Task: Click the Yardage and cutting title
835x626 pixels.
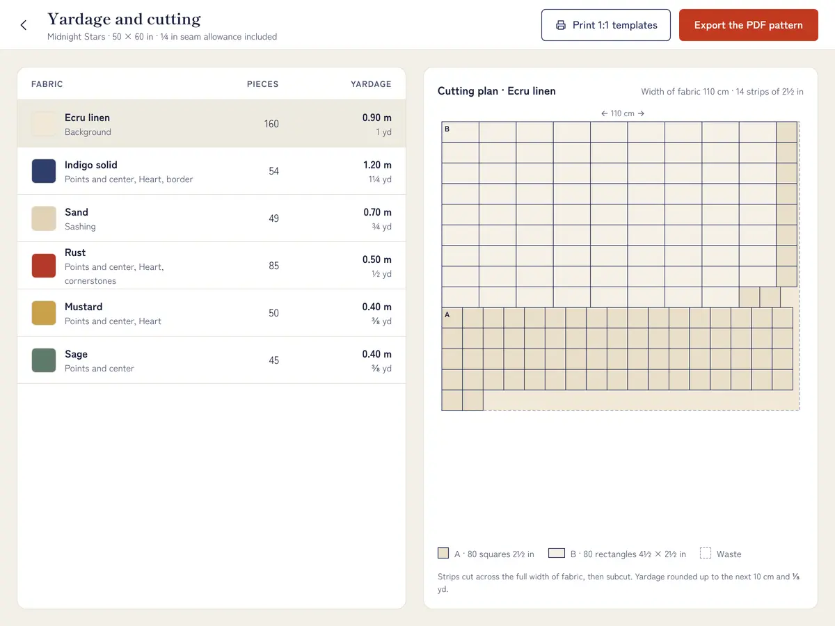Action: pyautogui.click(x=124, y=19)
